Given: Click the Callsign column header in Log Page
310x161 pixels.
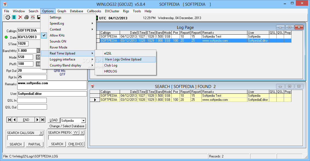Looking at the screenshot, I should coord(110,33).
